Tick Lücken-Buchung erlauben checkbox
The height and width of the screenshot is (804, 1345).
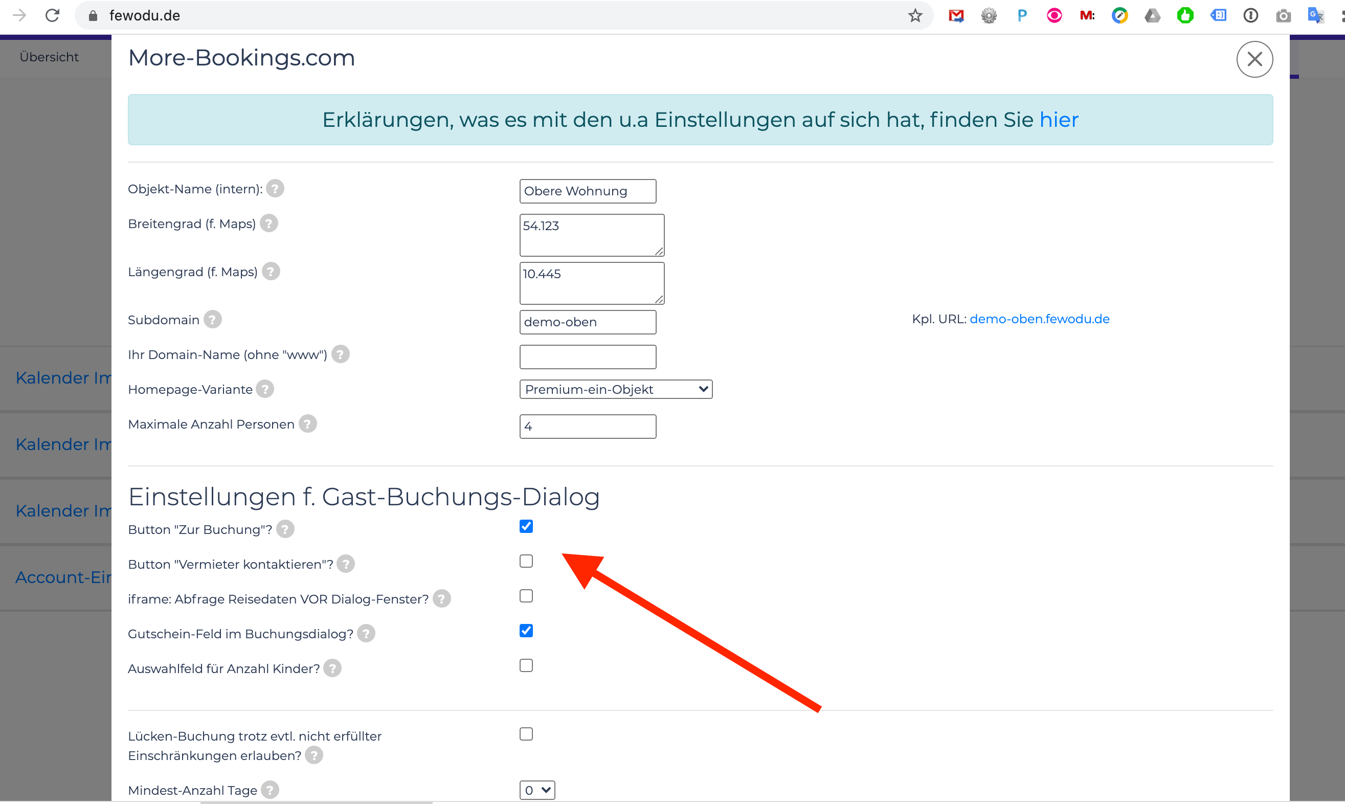(x=526, y=734)
